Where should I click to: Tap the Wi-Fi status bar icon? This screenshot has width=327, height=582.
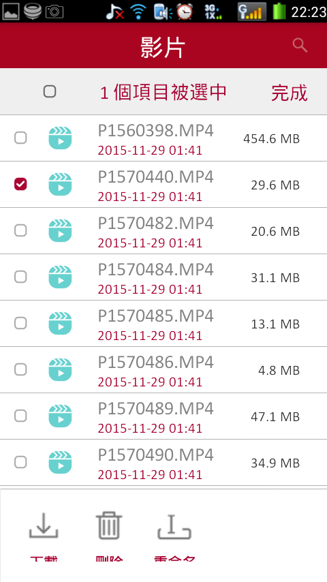pos(138,12)
